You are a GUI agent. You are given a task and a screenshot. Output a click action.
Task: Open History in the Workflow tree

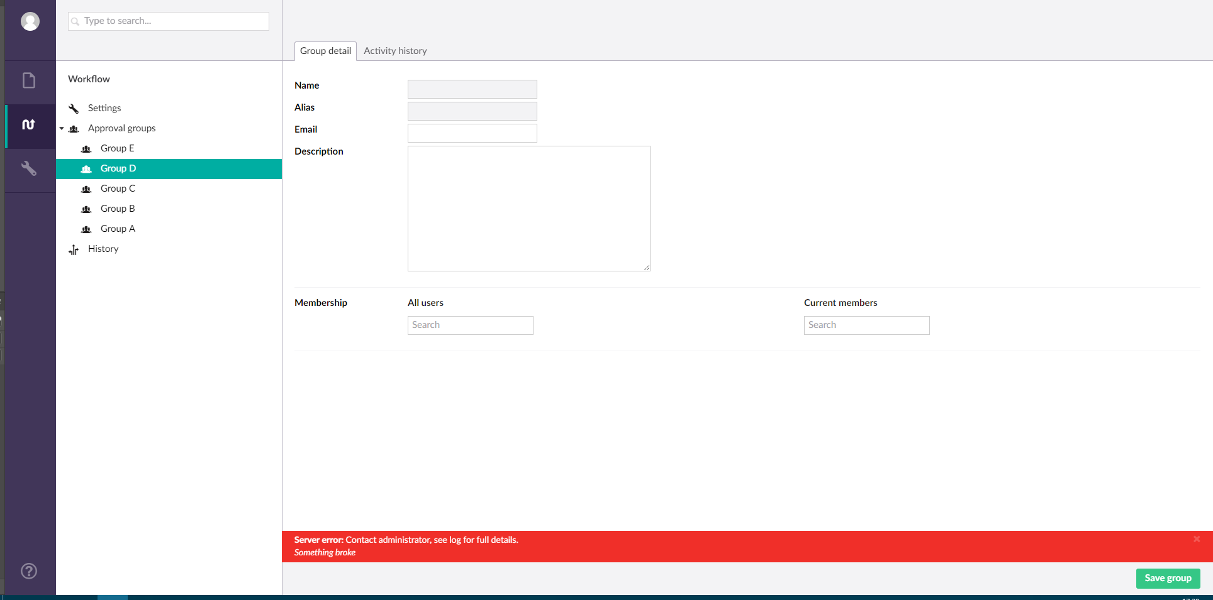pyautogui.click(x=103, y=249)
